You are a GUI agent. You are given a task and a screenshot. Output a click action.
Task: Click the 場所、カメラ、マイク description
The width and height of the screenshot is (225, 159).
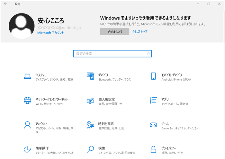point(172,153)
